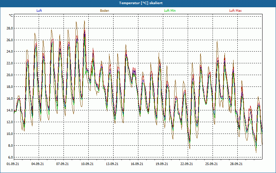Viewport: 276px width, 173px height.
Task: Click the '16,0' y-axis value
Action: (x=10, y=99)
